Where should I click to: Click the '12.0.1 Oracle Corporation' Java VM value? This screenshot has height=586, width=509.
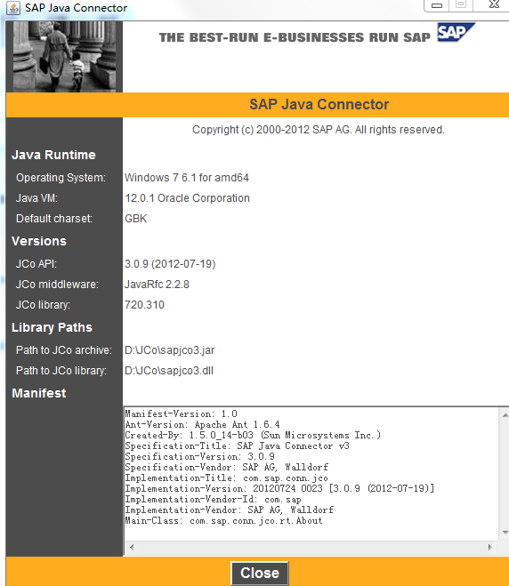point(187,198)
